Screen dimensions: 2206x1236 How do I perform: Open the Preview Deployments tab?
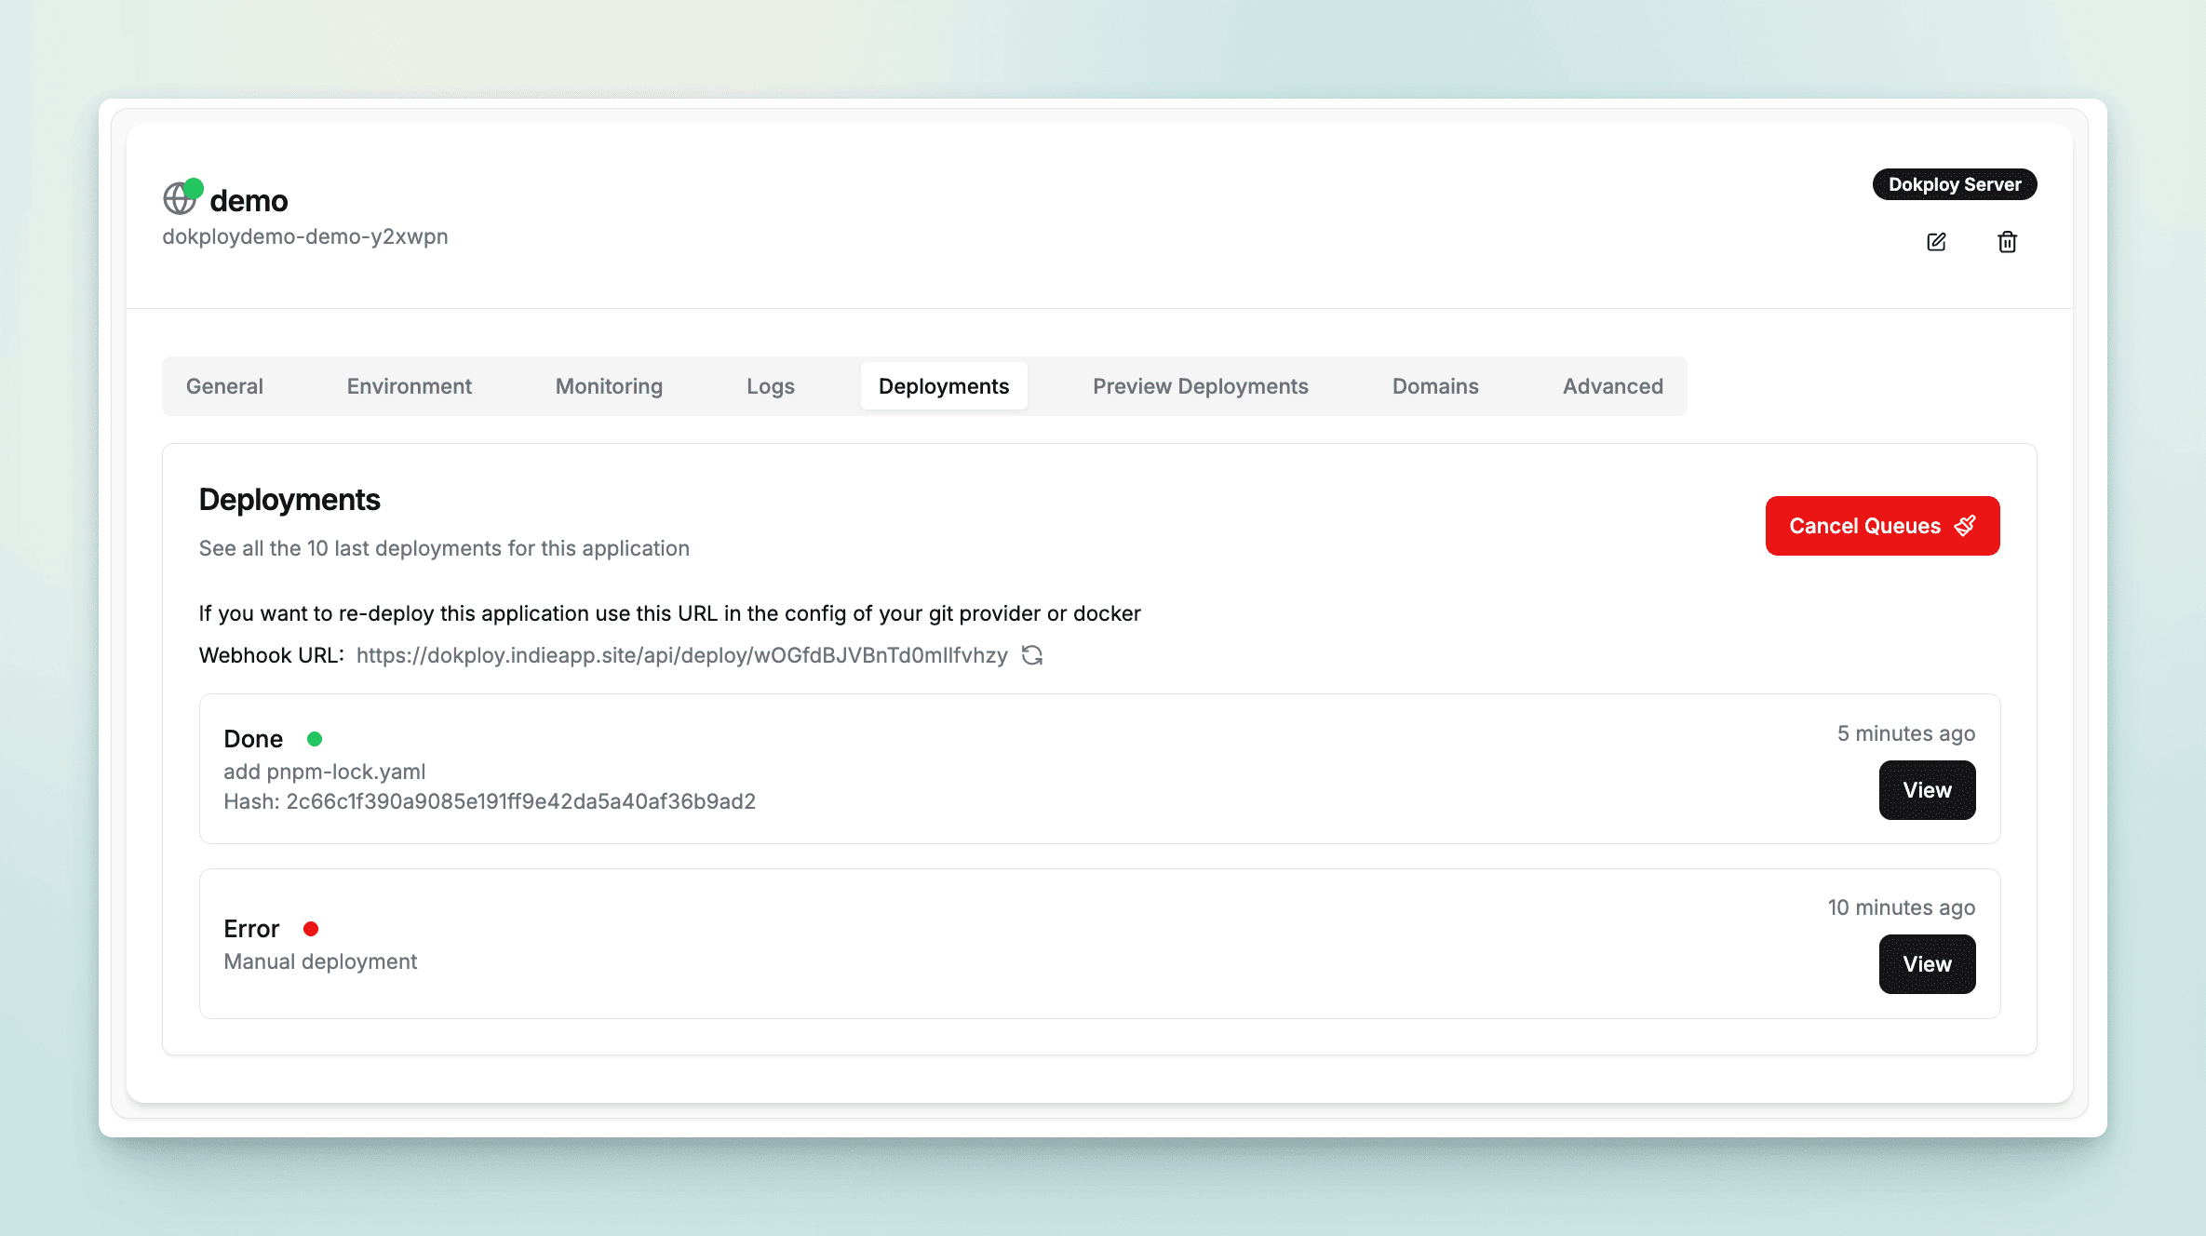click(x=1200, y=386)
